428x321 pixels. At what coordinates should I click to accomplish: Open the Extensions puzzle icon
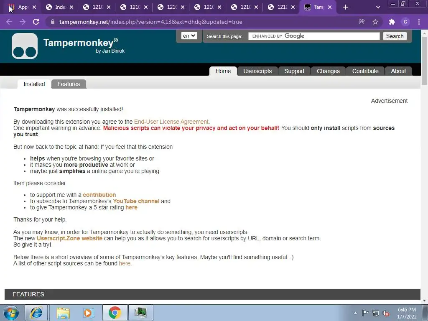392,22
